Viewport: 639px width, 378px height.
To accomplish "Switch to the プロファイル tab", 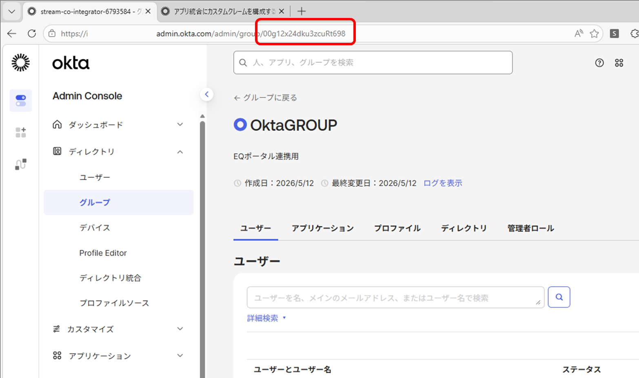I will click(397, 228).
